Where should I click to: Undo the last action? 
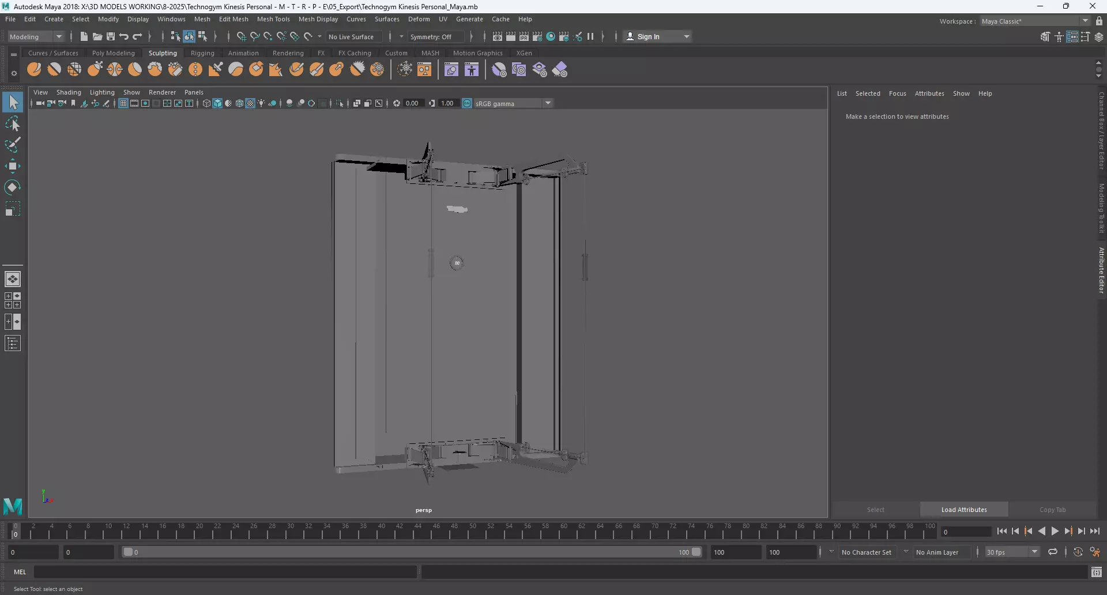[124, 36]
